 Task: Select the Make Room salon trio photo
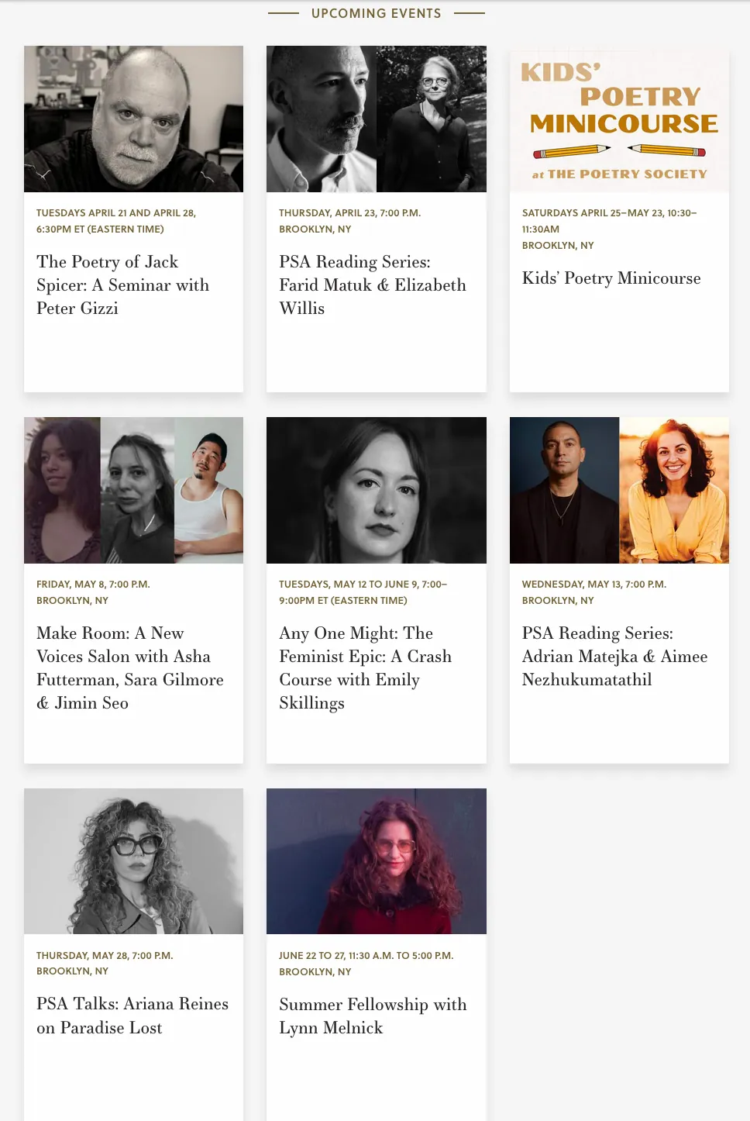tap(133, 490)
